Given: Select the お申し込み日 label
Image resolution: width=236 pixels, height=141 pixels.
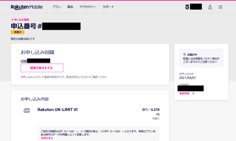Looking at the screenshot, I should pyautogui.click(x=186, y=74).
